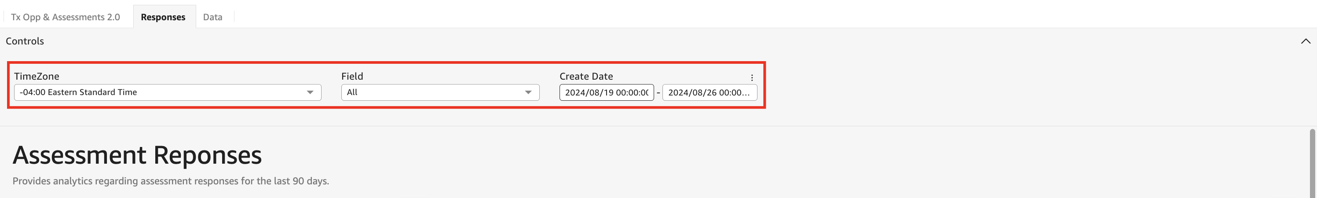Click the Controls section title

pos(25,41)
